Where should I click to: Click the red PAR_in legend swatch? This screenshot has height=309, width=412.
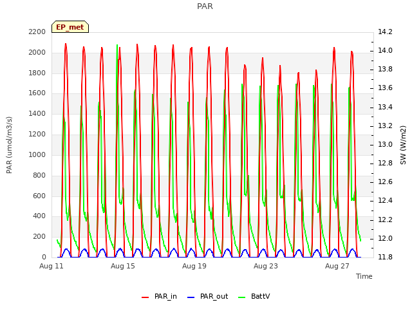click(145, 297)
